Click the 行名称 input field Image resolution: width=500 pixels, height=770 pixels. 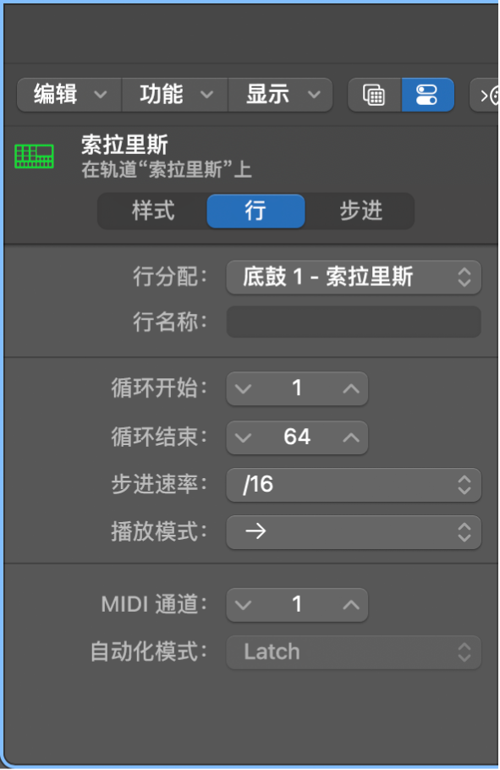353,322
